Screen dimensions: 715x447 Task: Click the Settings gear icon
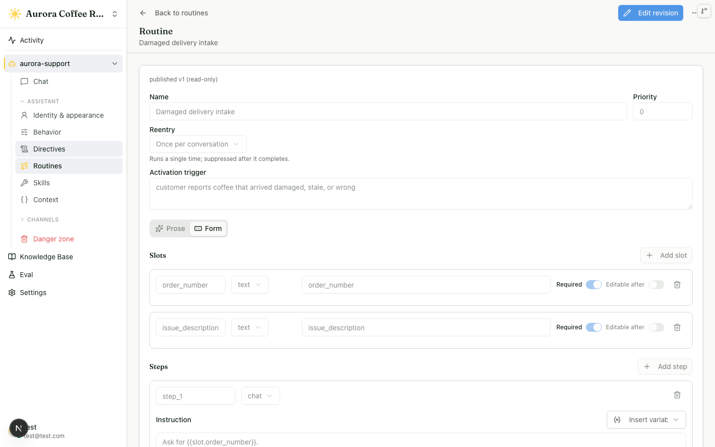click(12, 293)
